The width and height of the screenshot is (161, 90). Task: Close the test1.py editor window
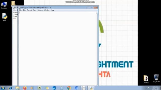click(96, 7)
